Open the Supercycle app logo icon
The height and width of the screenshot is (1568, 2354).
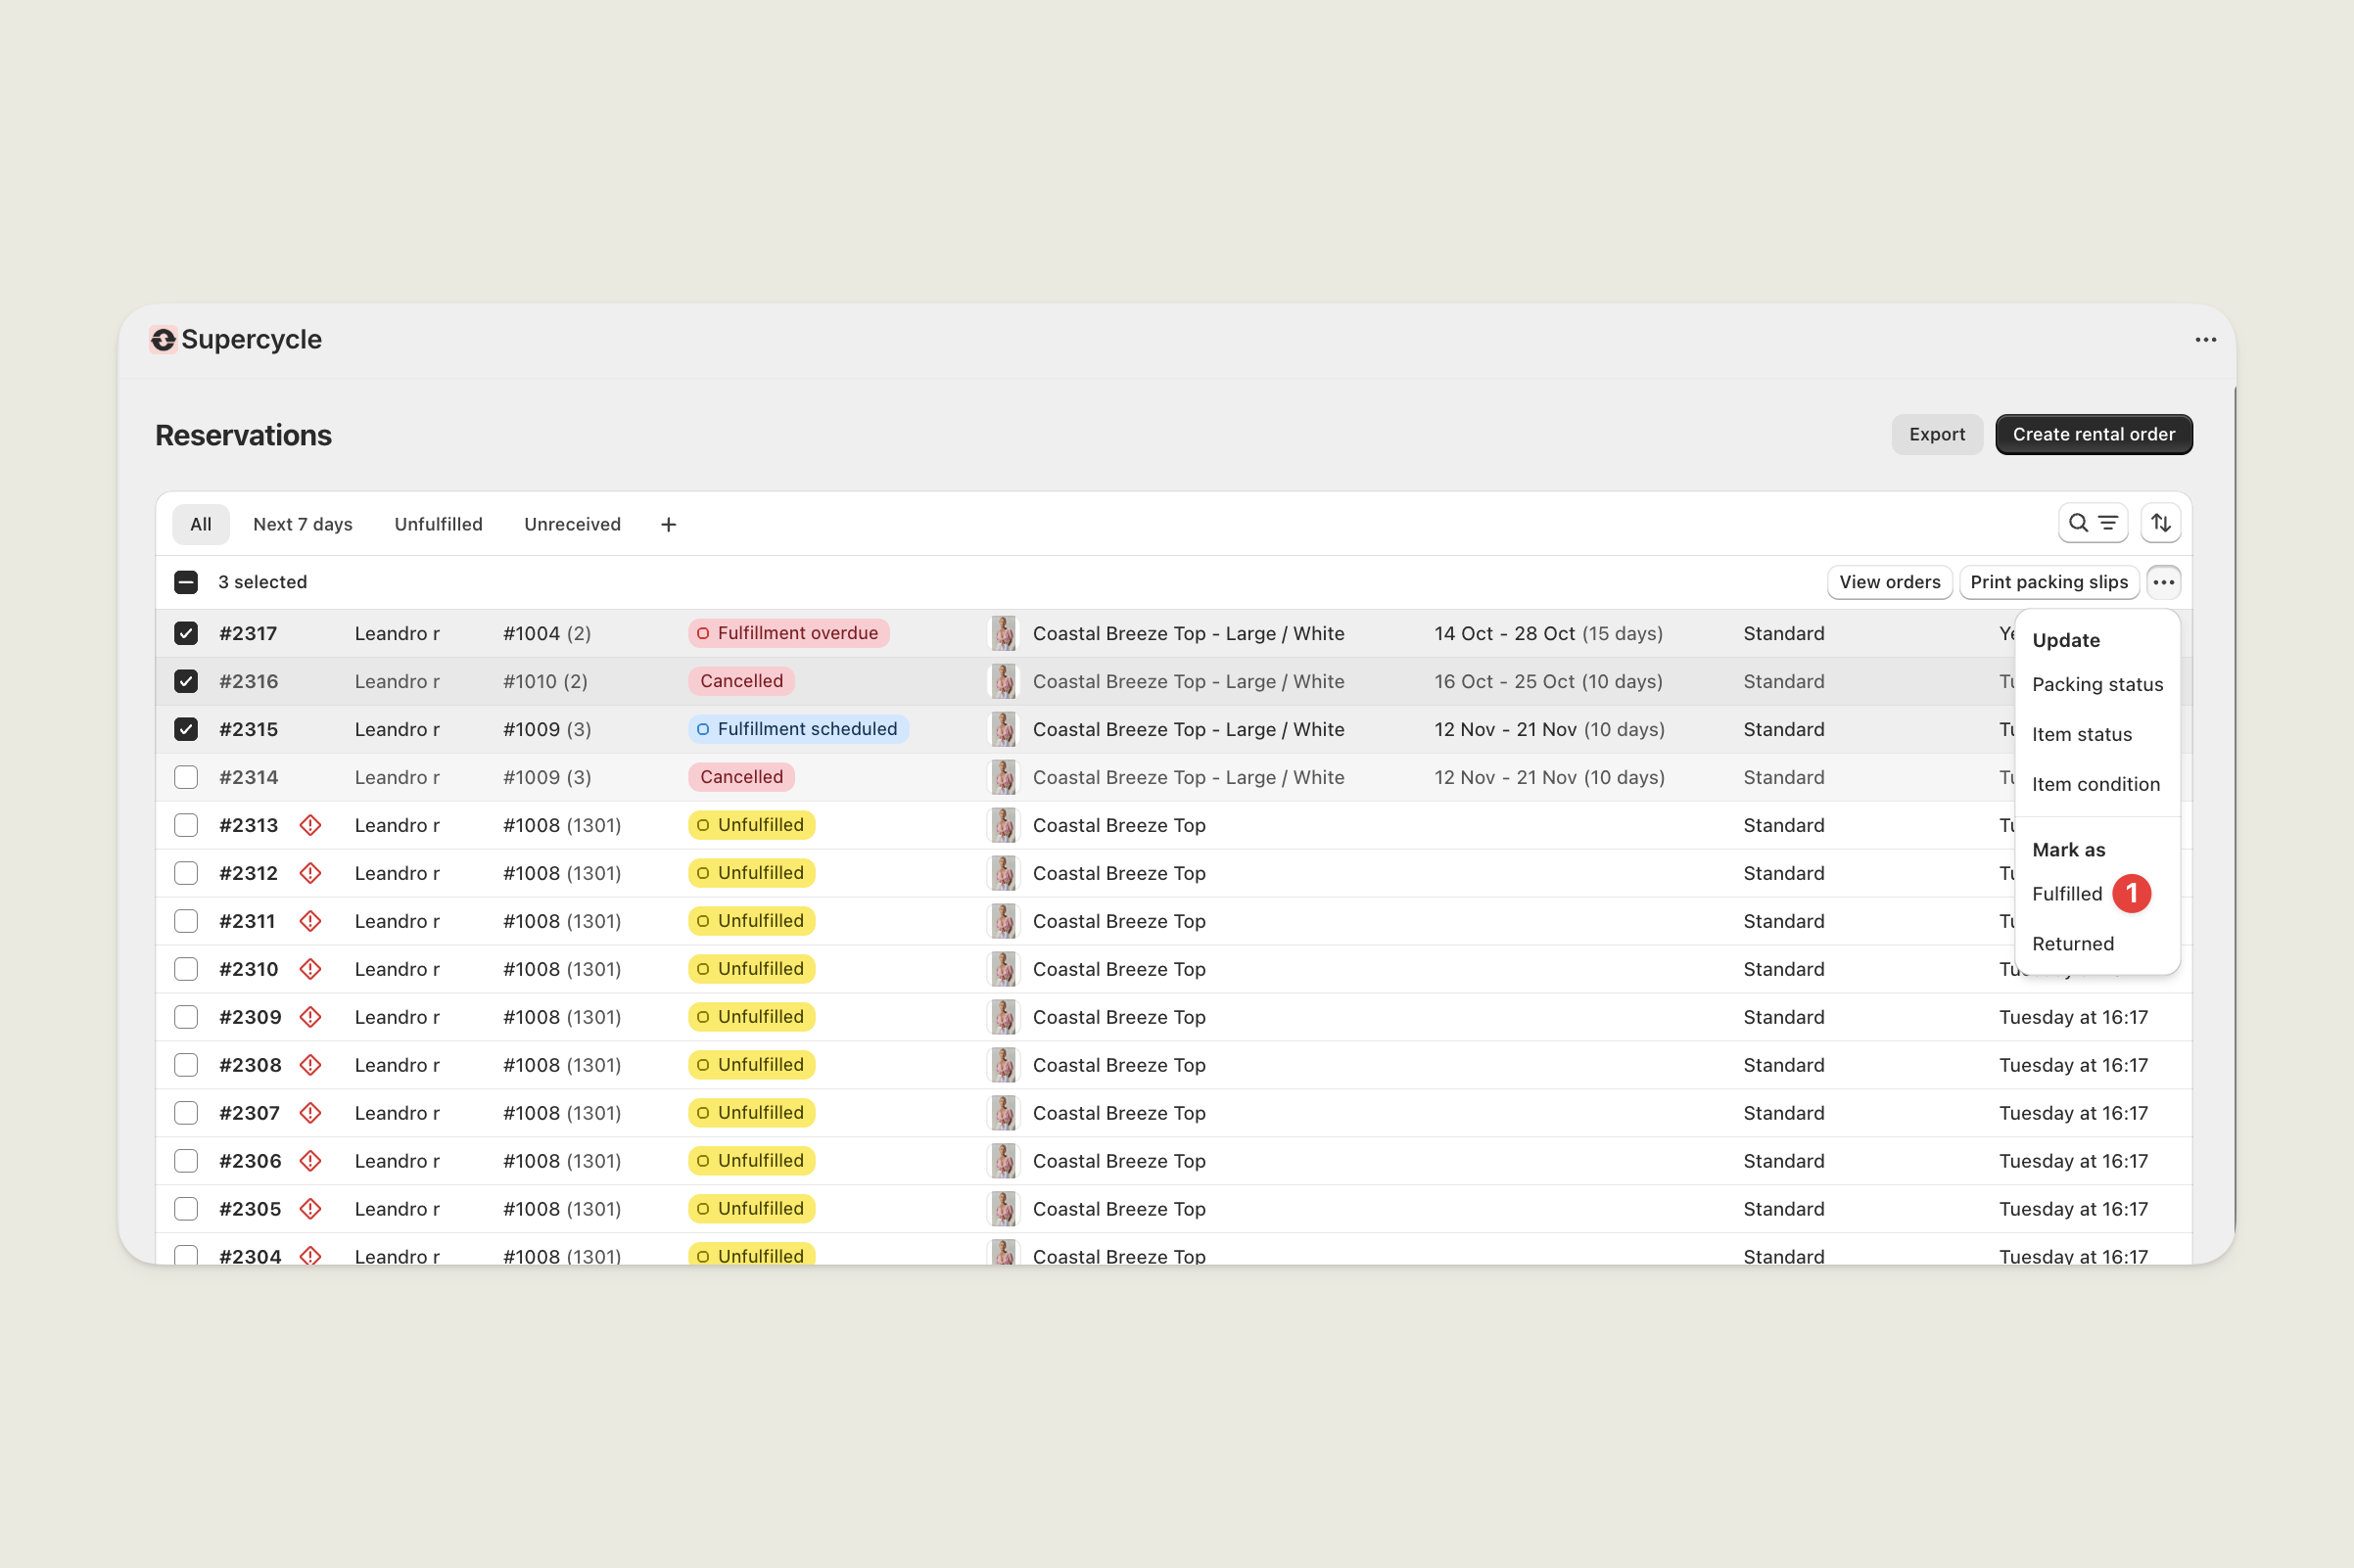click(164, 339)
